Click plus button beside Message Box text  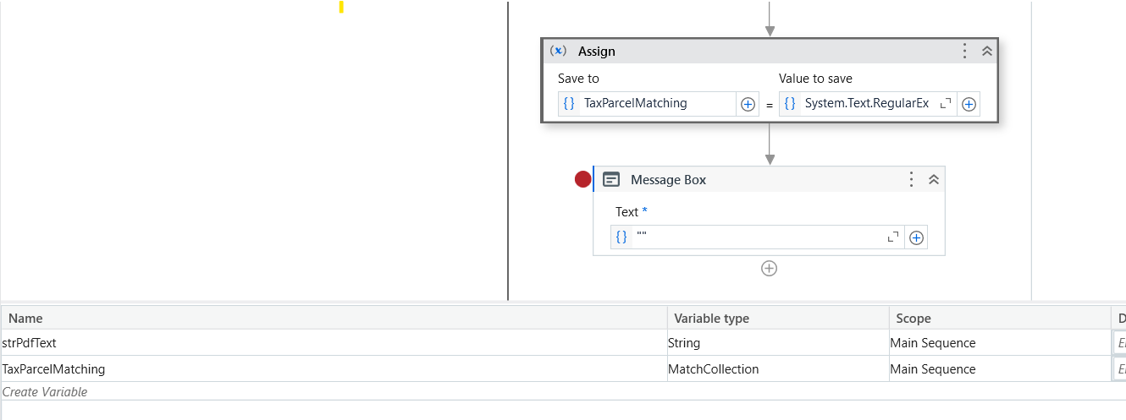coord(916,237)
